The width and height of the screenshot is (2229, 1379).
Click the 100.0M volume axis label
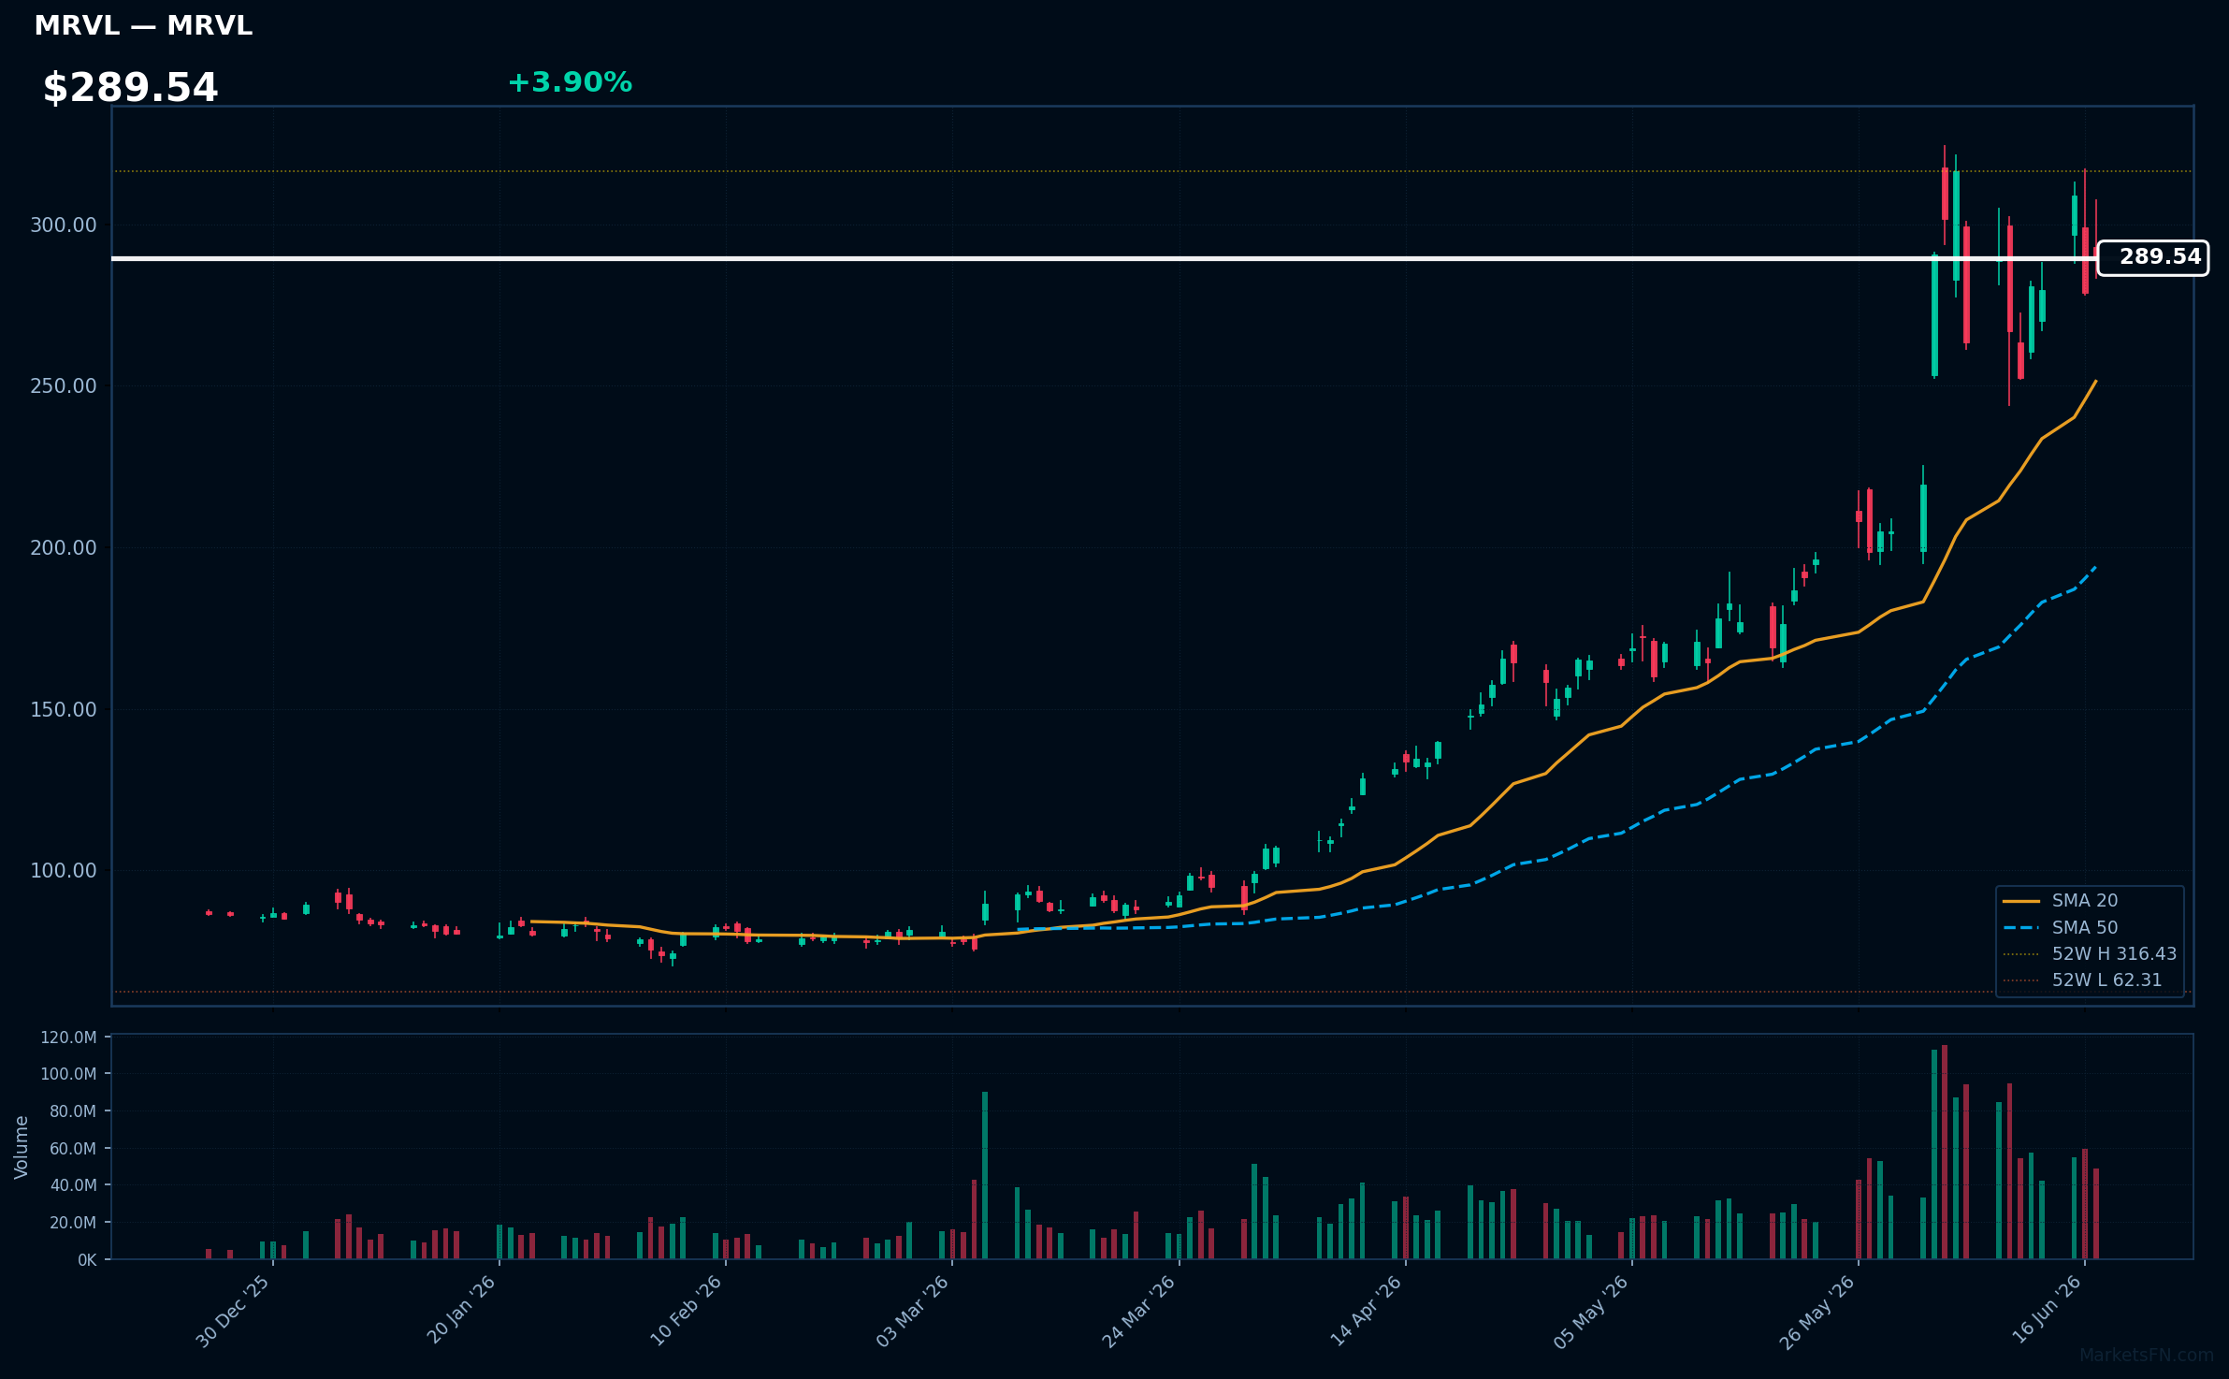coord(68,1074)
